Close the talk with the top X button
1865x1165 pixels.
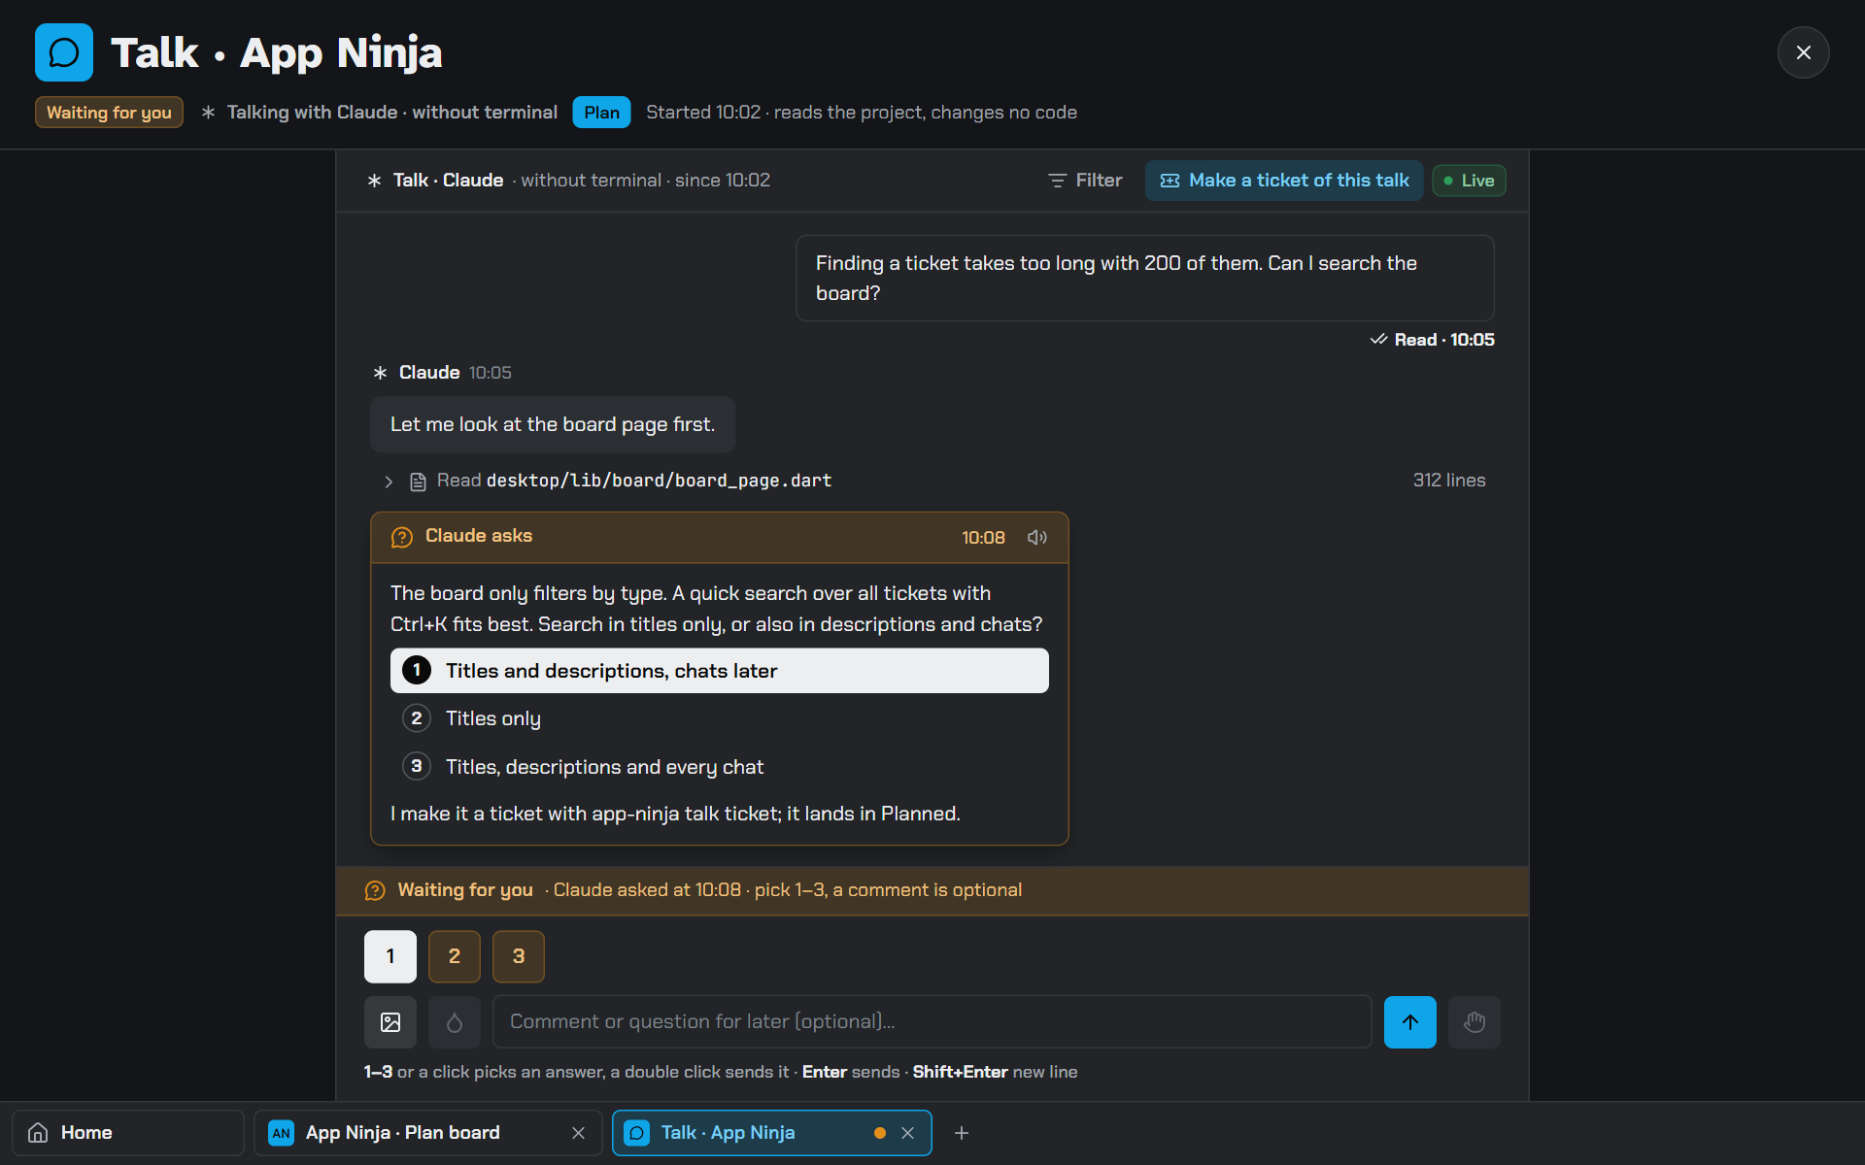pos(1803,52)
